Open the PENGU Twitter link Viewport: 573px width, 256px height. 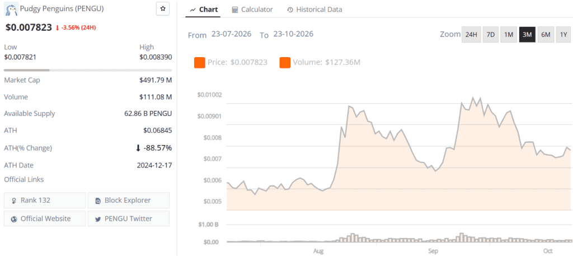click(x=129, y=218)
